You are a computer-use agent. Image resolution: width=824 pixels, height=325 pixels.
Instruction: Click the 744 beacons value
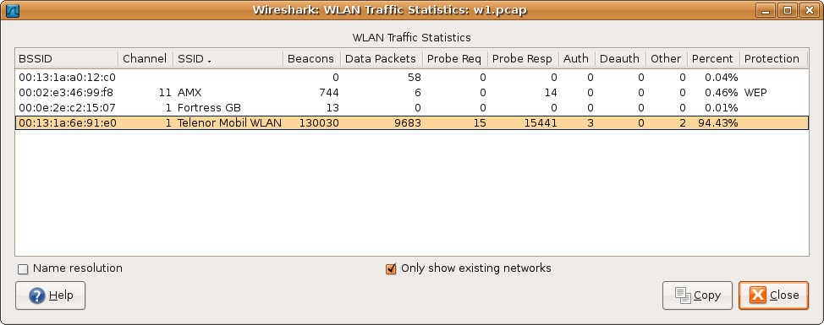[328, 93]
